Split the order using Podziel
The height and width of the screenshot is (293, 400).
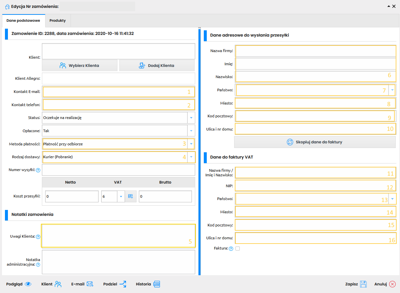click(x=114, y=284)
